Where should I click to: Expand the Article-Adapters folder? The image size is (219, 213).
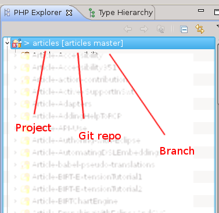(x=16, y=104)
